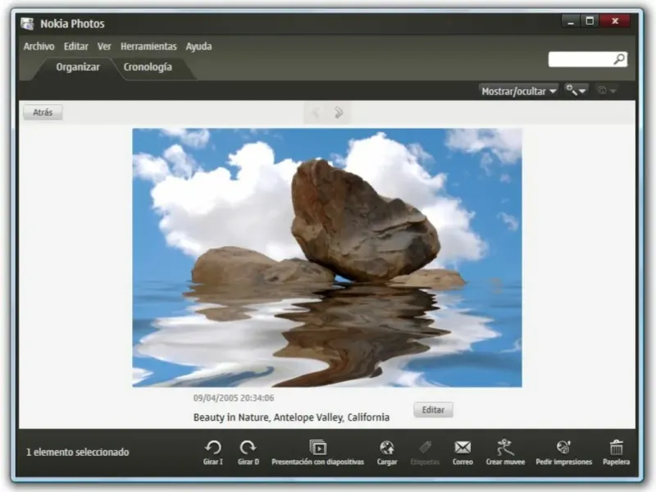Click the Editar button next to caption

tap(433, 409)
